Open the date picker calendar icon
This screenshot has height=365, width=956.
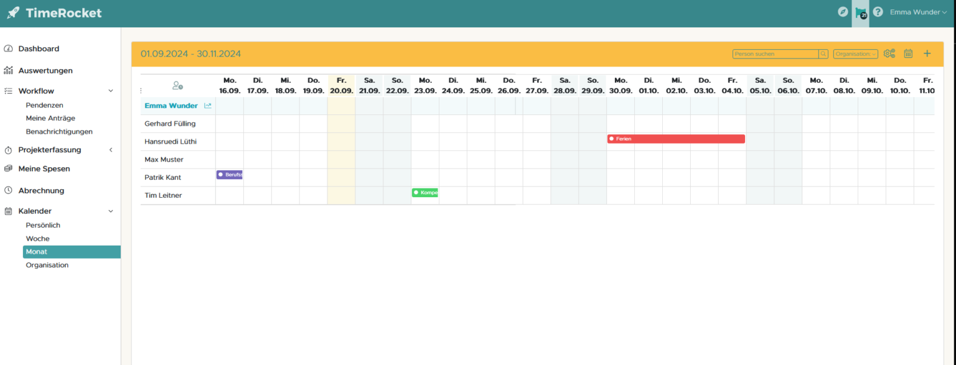[x=908, y=53]
